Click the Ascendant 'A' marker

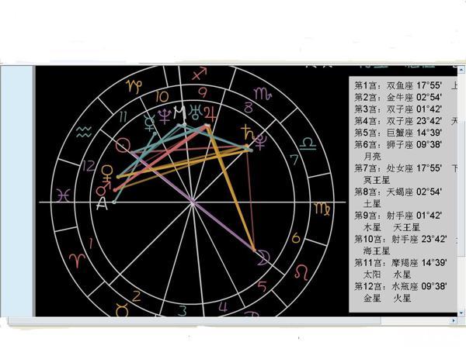click(100, 205)
